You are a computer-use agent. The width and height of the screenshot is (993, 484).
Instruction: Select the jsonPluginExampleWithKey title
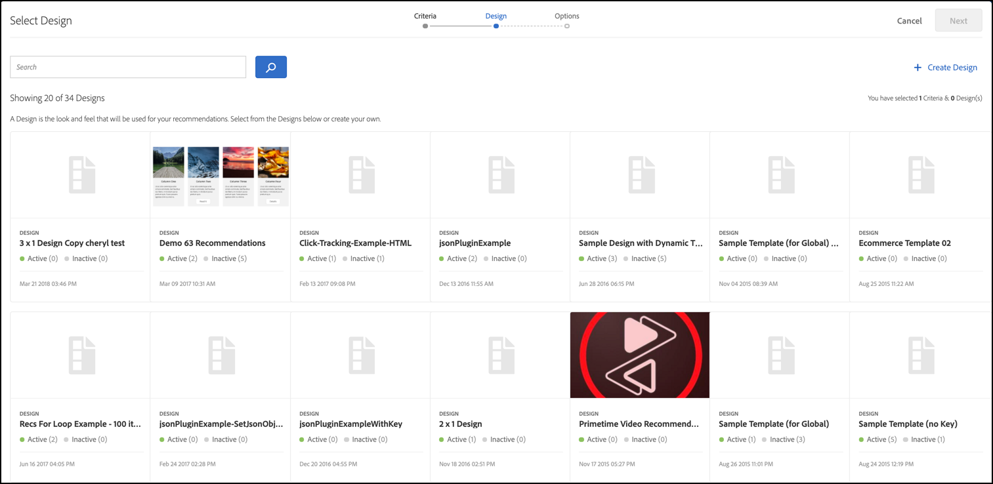tap(351, 424)
